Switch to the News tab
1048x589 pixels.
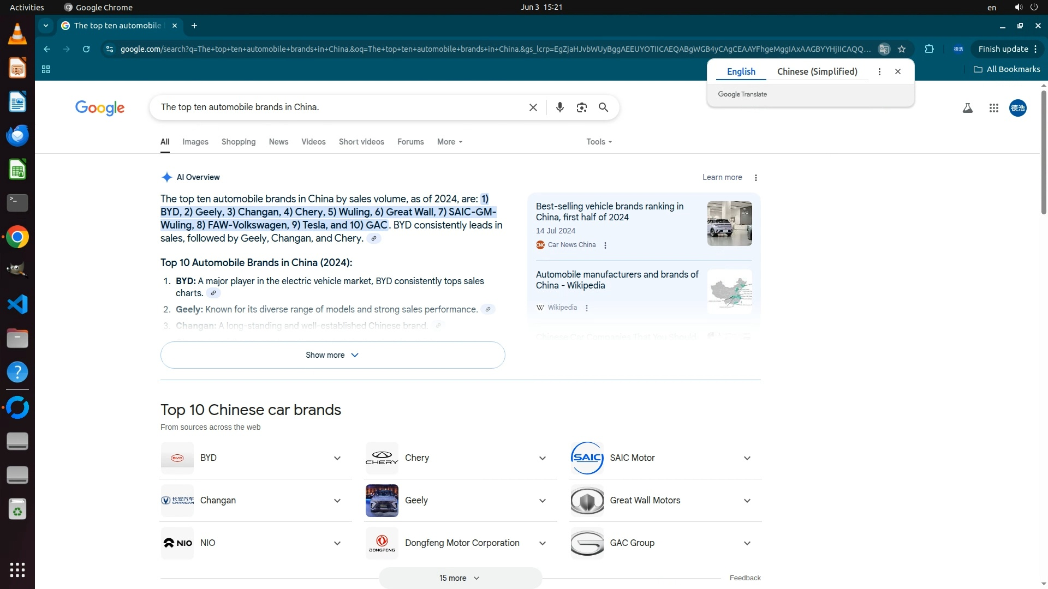(x=278, y=142)
